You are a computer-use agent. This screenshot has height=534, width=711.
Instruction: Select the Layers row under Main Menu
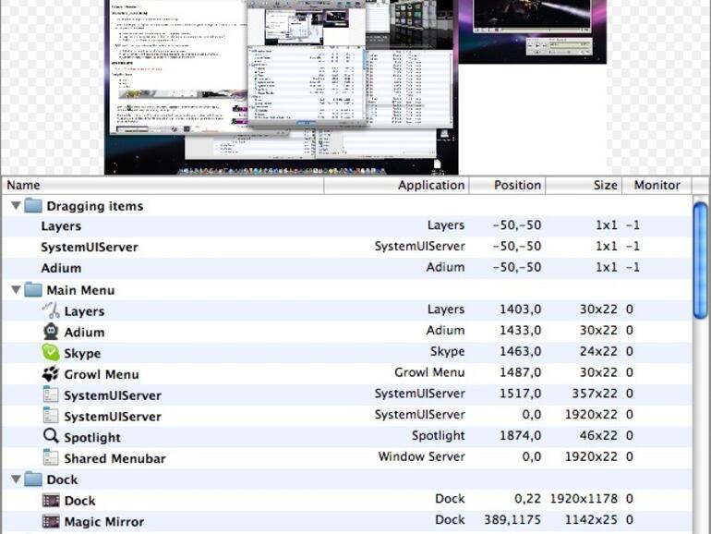pyautogui.click(x=347, y=310)
